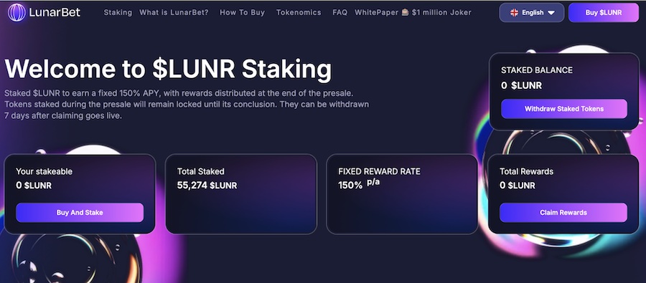Open the What is LunarBet? page
Screen dimensions: 646x283
(174, 12)
